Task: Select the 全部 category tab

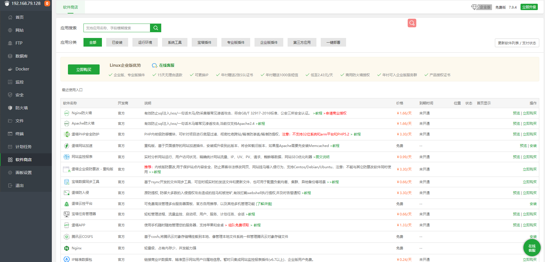Action: point(93,42)
